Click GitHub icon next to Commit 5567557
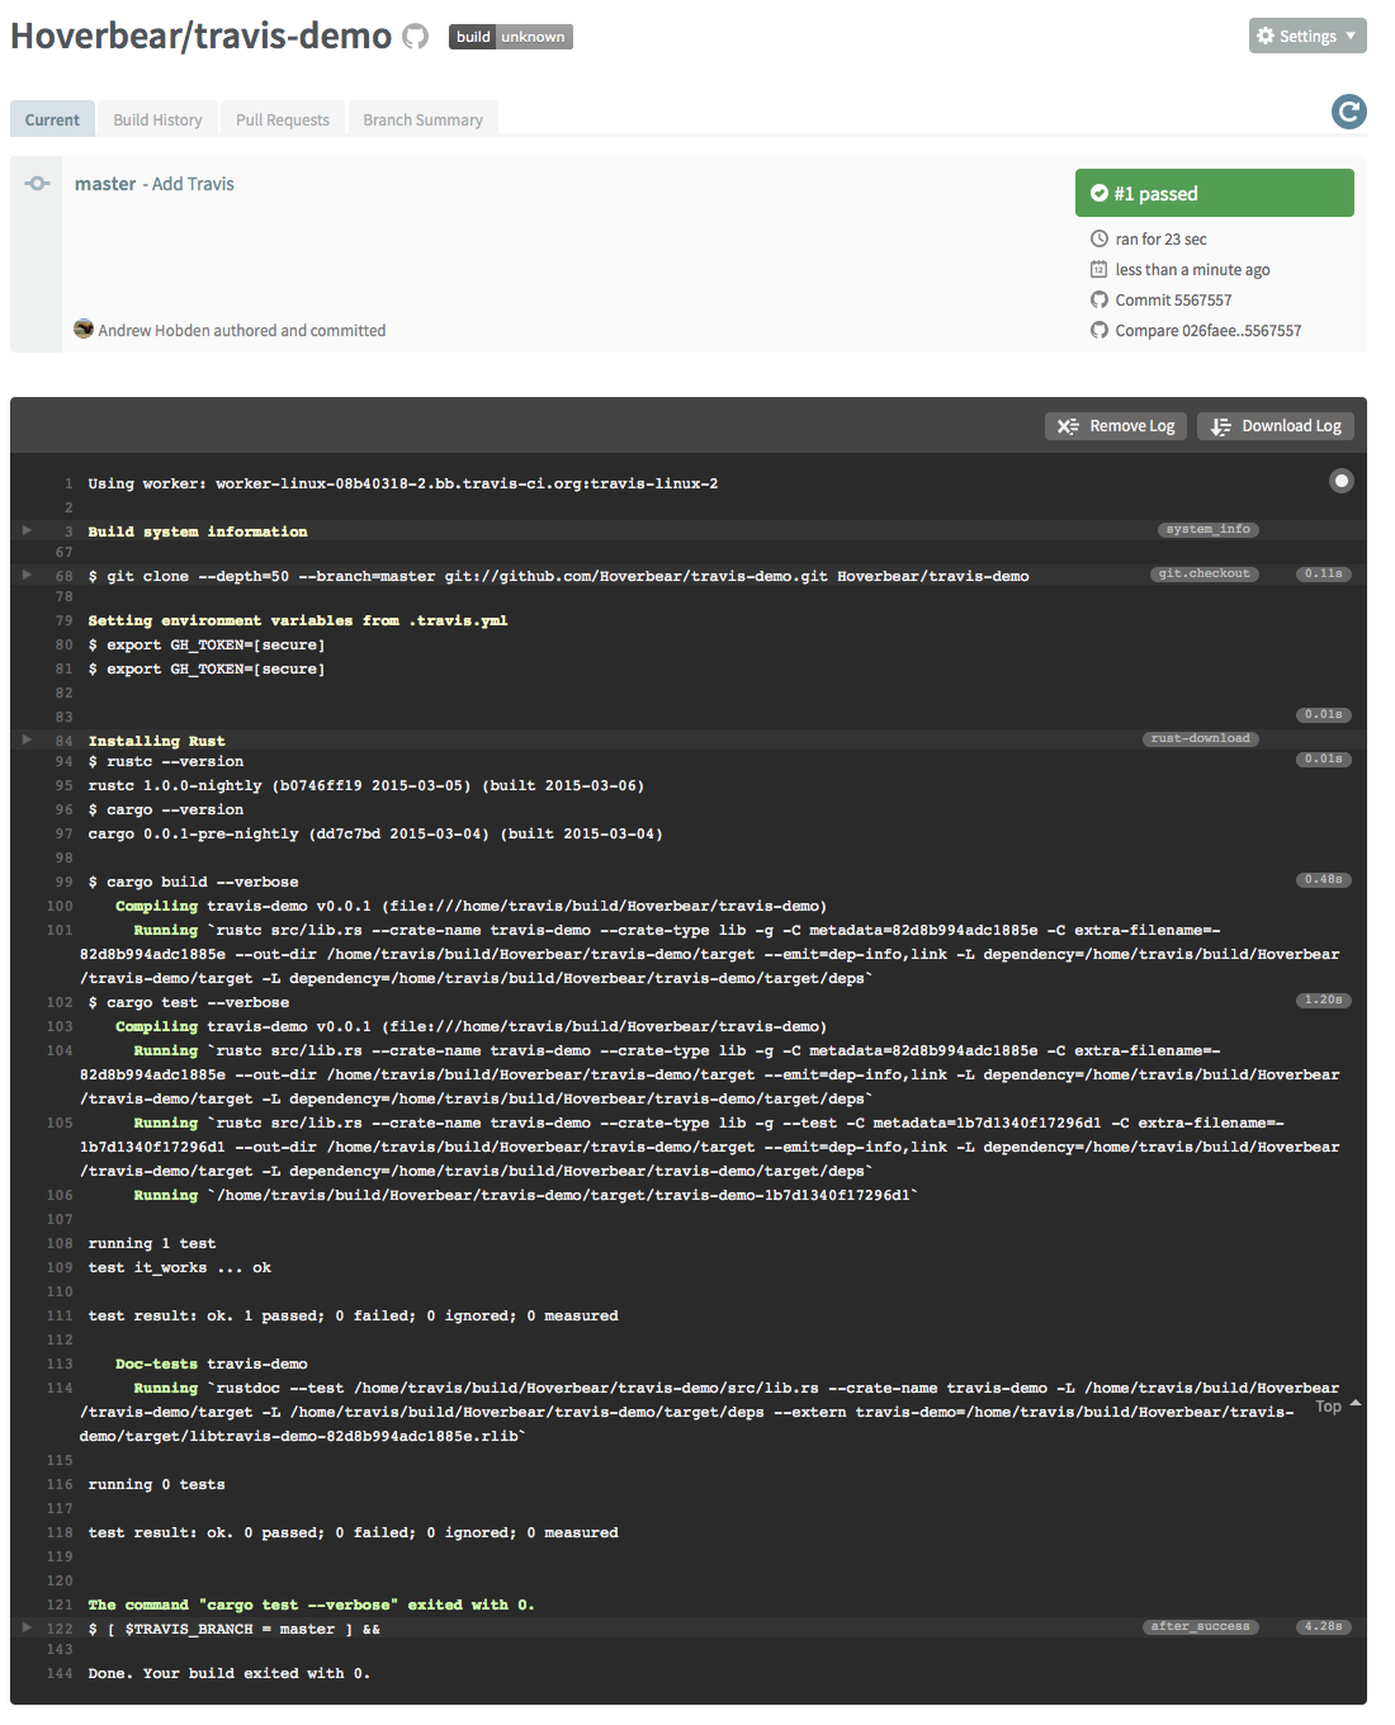1395x1725 pixels. click(x=1099, y=299)
